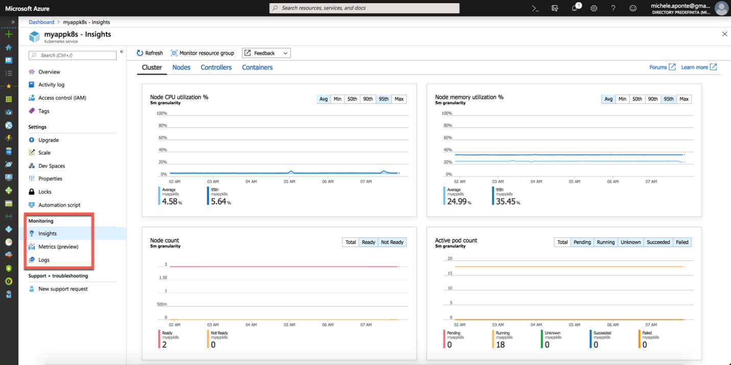
Task: Click the Monitor resource group icon
Action: click(x=174, y=53)
